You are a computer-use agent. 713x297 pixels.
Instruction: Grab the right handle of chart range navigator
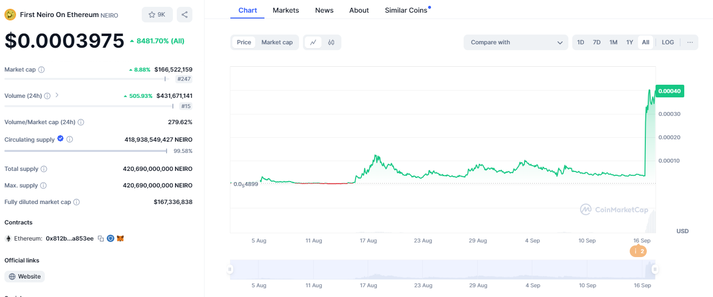[x=655, y=269]
